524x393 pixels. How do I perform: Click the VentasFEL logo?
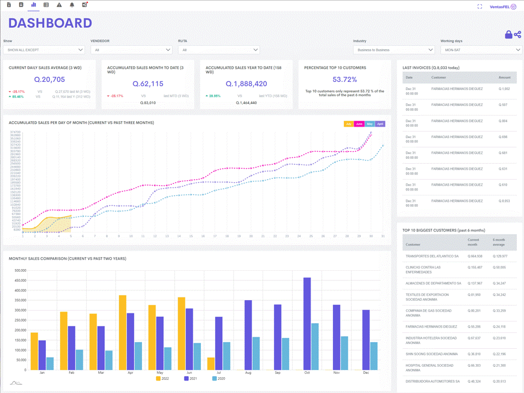point(503,7)
